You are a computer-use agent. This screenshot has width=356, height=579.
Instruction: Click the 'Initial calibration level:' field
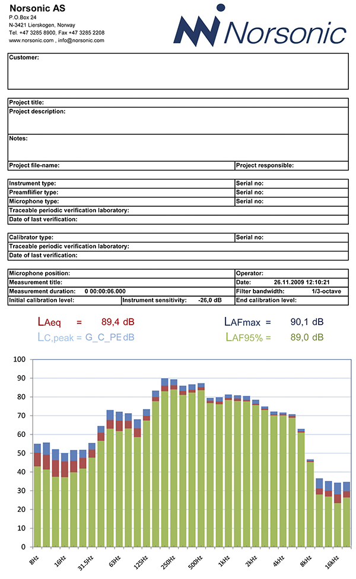65,301
